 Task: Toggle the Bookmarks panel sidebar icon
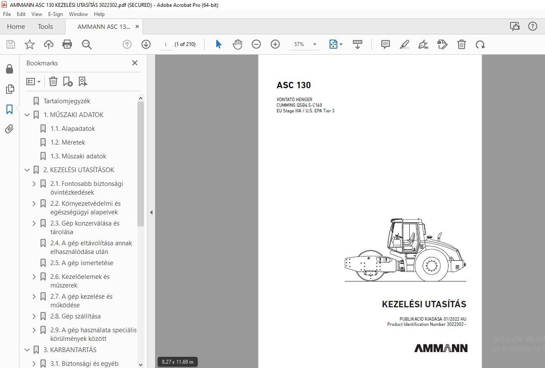tap(9, 109)
